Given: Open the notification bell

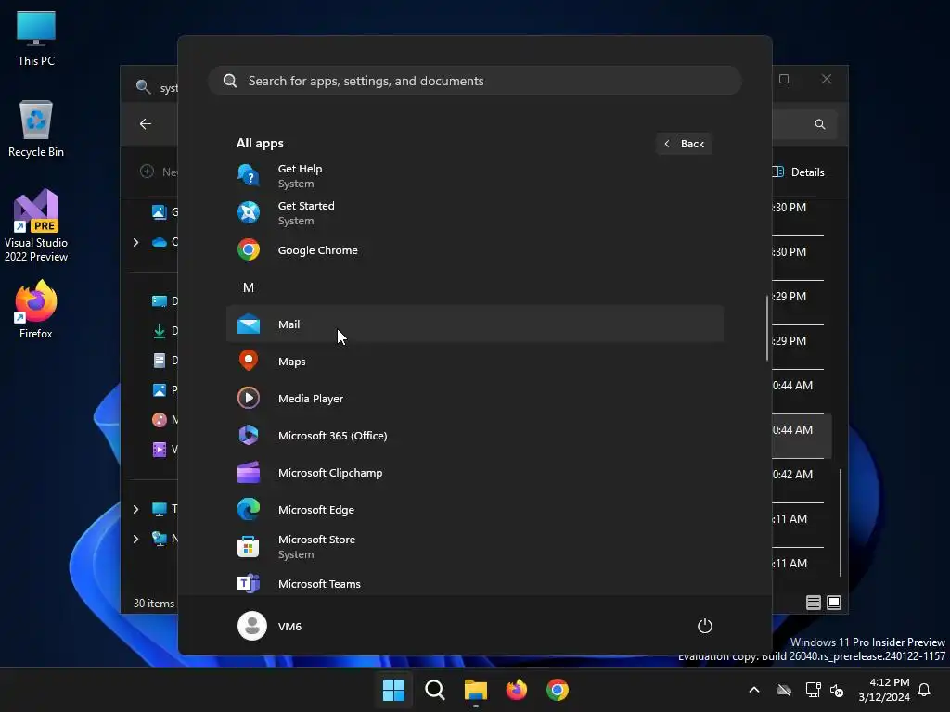Looking at the screenshot, I should (924, 690).
